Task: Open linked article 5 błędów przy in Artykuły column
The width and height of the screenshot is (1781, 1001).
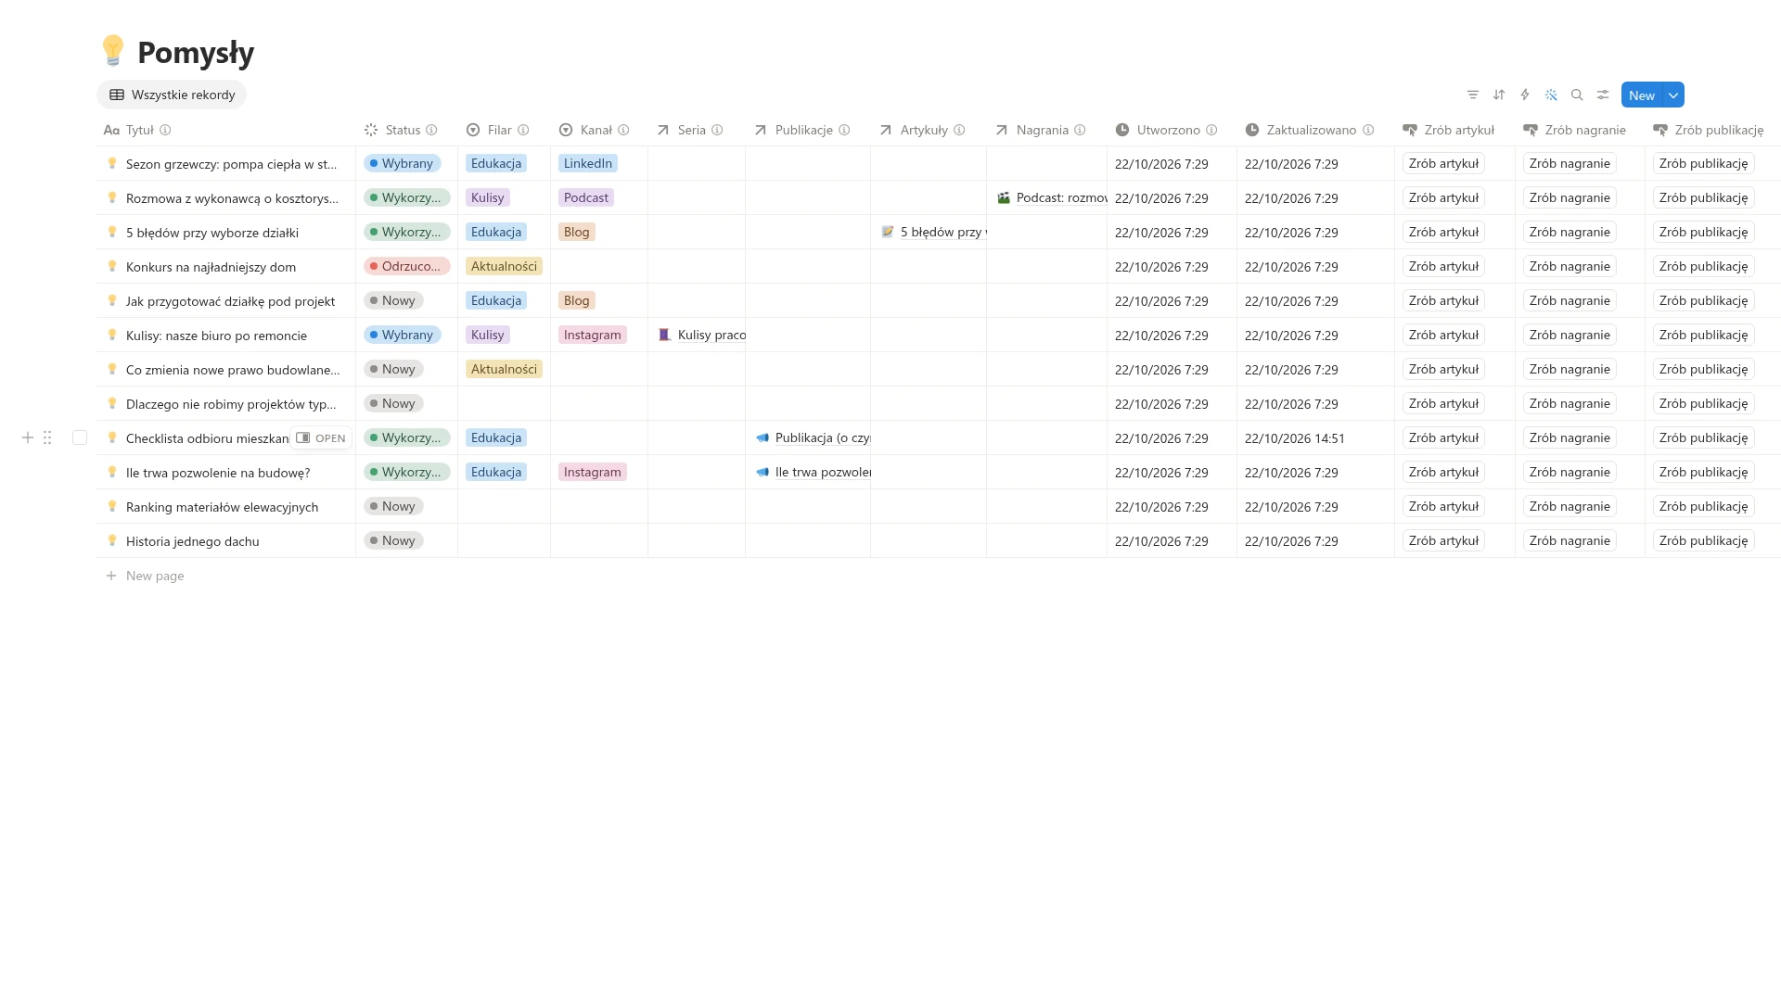Action: click(x=934, y=232)
